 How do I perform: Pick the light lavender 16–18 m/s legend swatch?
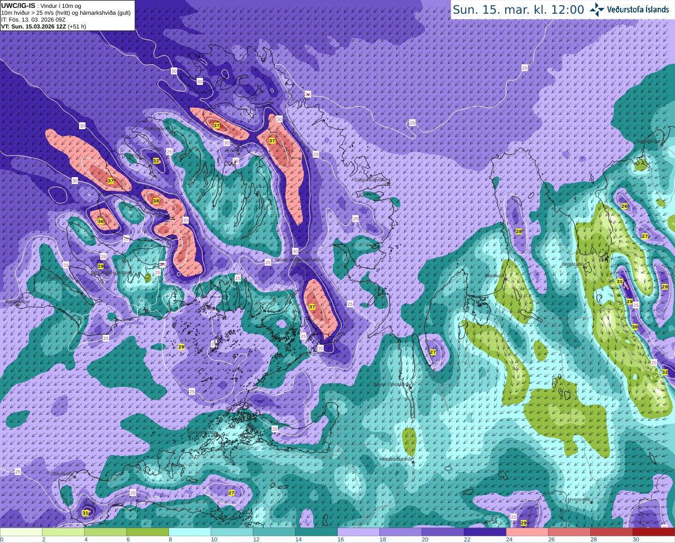click(359, 532)
